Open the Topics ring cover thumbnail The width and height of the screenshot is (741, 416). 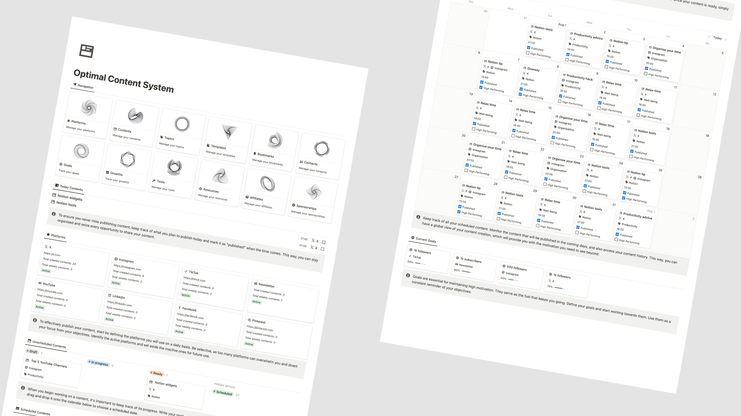tap(182, 124)
